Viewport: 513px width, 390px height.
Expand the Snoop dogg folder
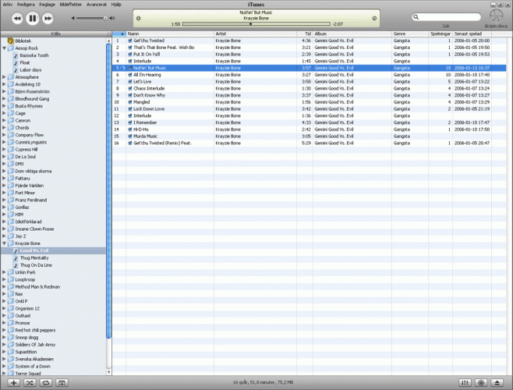(4, 337)
